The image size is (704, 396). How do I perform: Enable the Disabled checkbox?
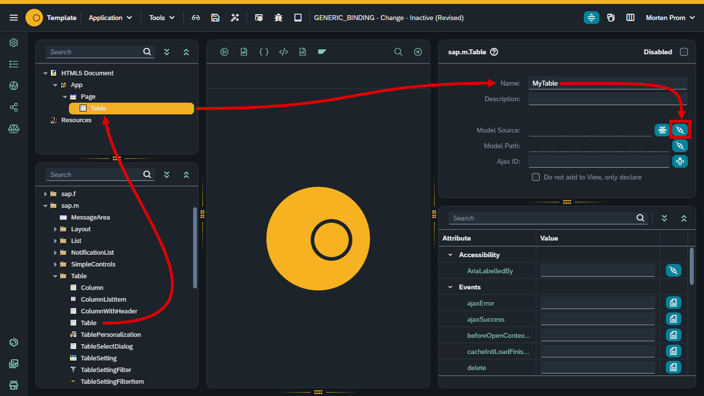(684, 52)
